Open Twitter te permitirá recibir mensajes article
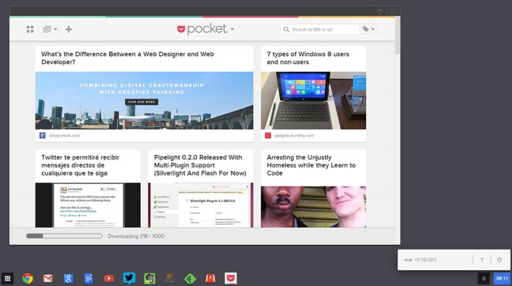512x286 pixels. [81, 165]
